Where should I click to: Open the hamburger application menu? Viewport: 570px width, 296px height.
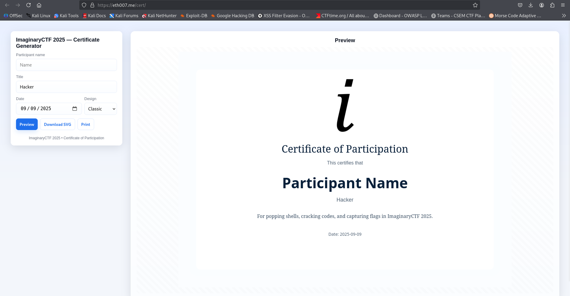pyautogui.click(x=563, y=5)
